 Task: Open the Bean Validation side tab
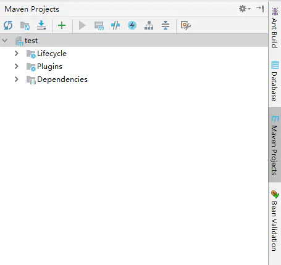[x=274, y=221]
